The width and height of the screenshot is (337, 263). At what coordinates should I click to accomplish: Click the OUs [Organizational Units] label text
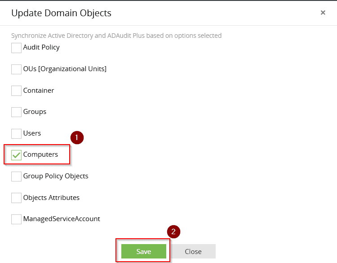coord(65,69)
